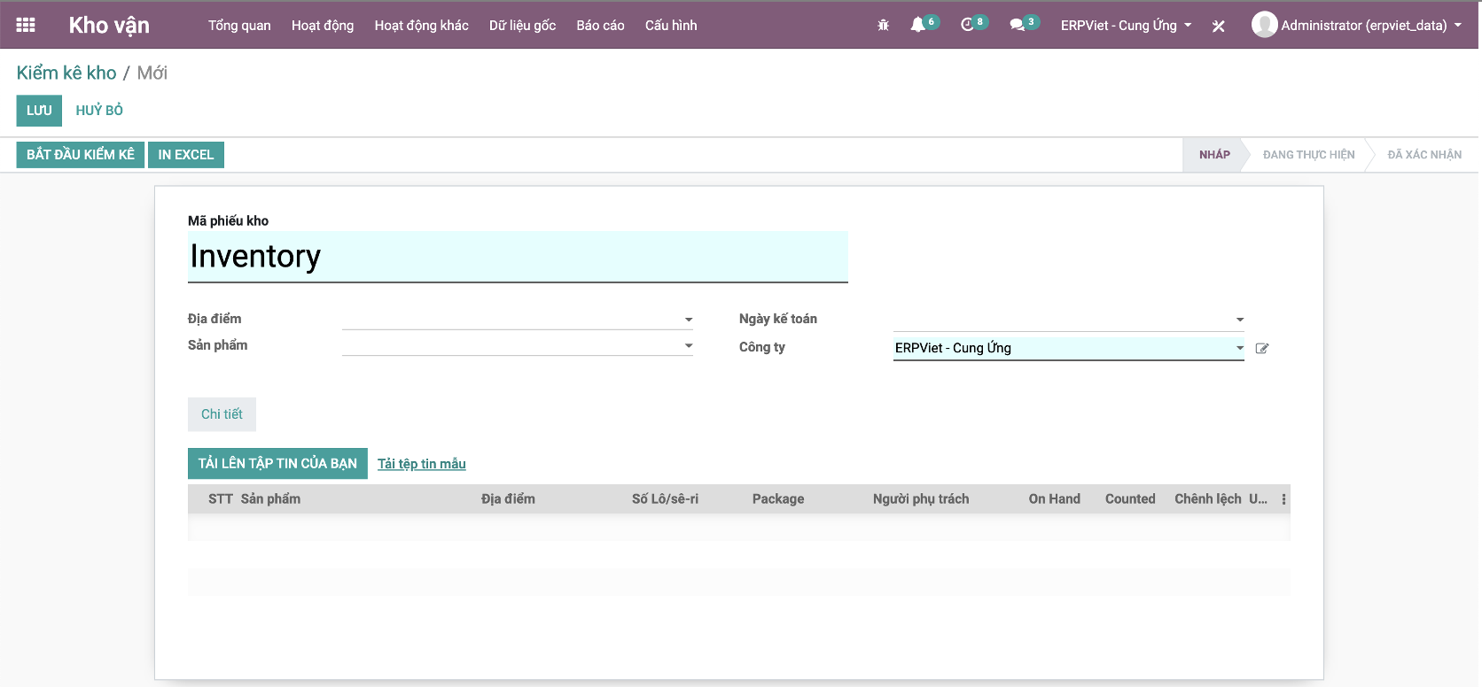Click the crossed tools icon in navbar
1482x687 pixels.
coord(1219,26)
